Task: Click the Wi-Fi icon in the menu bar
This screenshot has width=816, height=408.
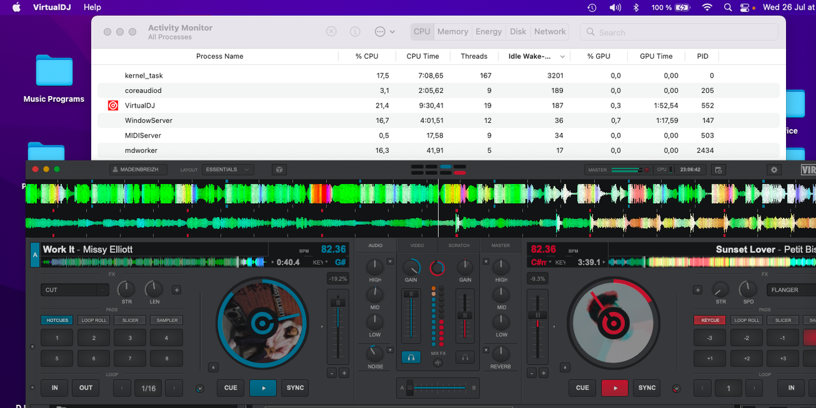Action: 707,8
